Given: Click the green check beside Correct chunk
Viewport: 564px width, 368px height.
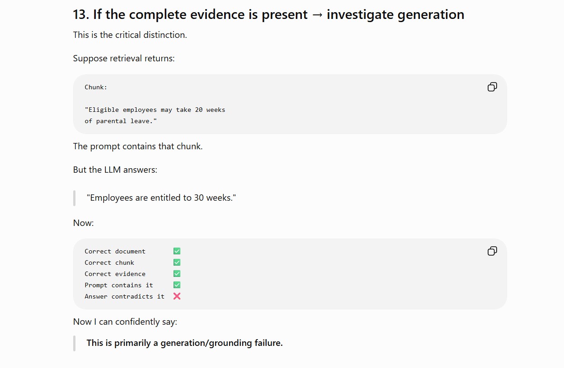Looking at the screenshot, I should coord(177,262).
